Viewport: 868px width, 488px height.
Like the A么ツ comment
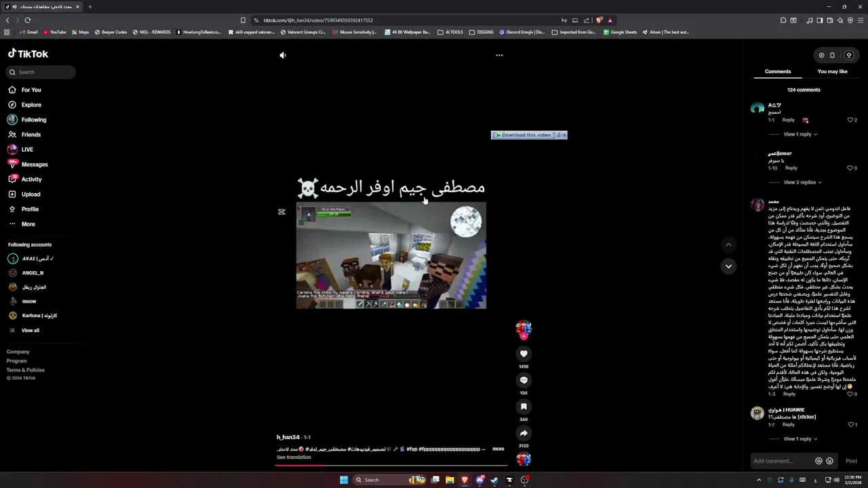click(x=850, y=120)
